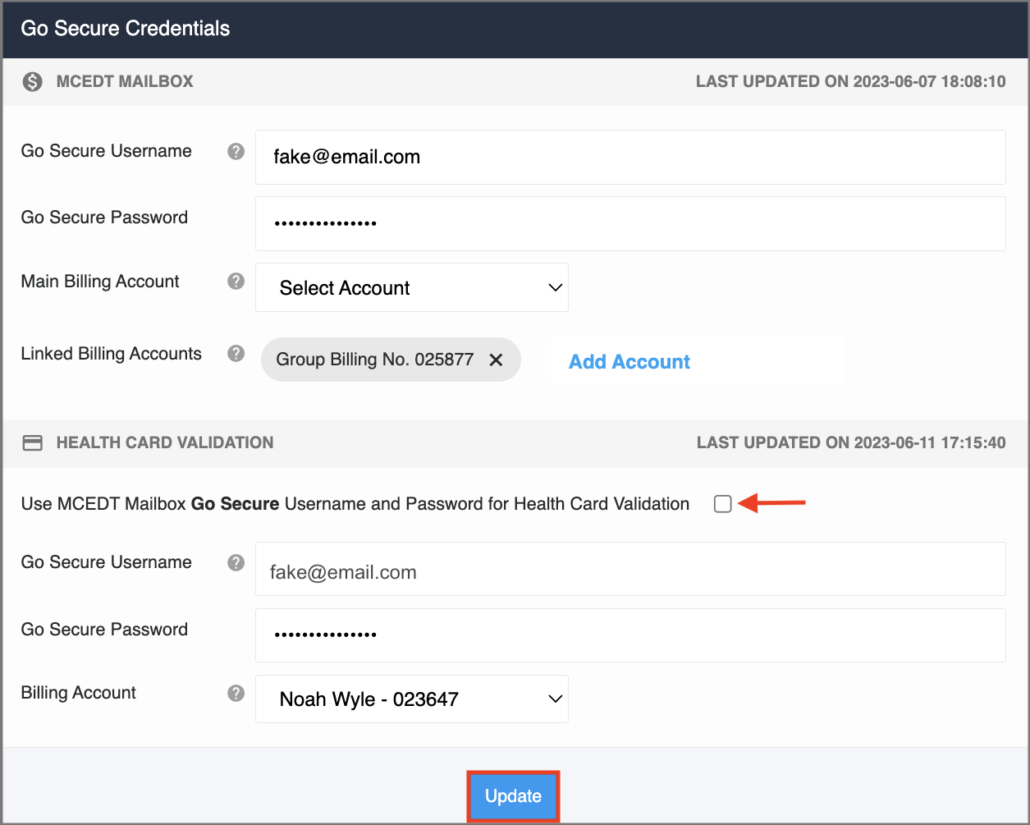Open the Main Billing Account help tooltip

click(236, 282)
